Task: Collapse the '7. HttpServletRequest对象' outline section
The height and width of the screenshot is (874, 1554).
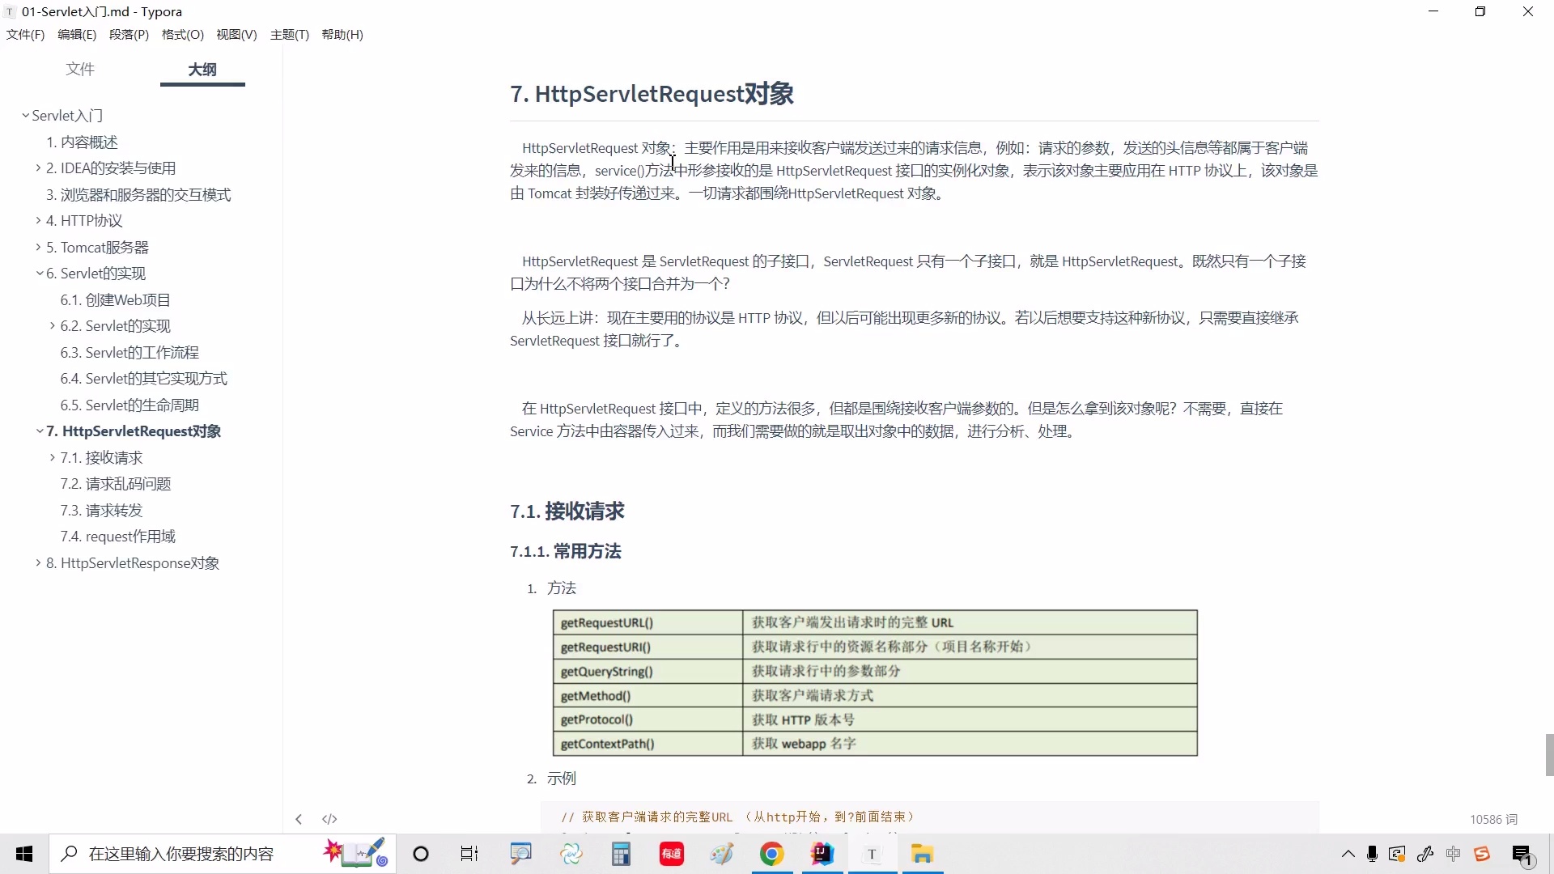Action: 39,431
